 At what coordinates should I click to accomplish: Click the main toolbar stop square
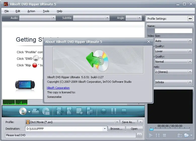pos(124,111)
